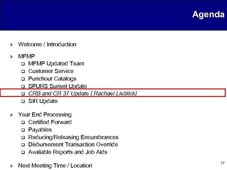Viewport: 227px width, 170px height.
Task: Select Disbursement Transaction Override item
Action: coord(73,144)
